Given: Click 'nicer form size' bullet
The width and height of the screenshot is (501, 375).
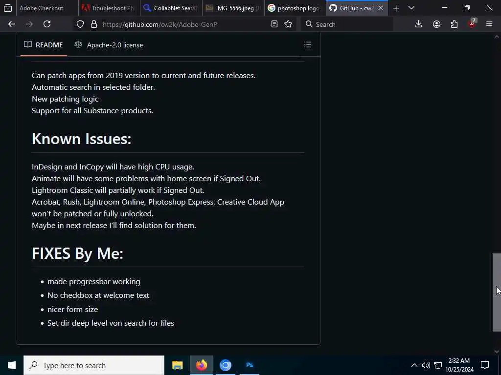Looking at the screenshot, I should pos(72,309).
